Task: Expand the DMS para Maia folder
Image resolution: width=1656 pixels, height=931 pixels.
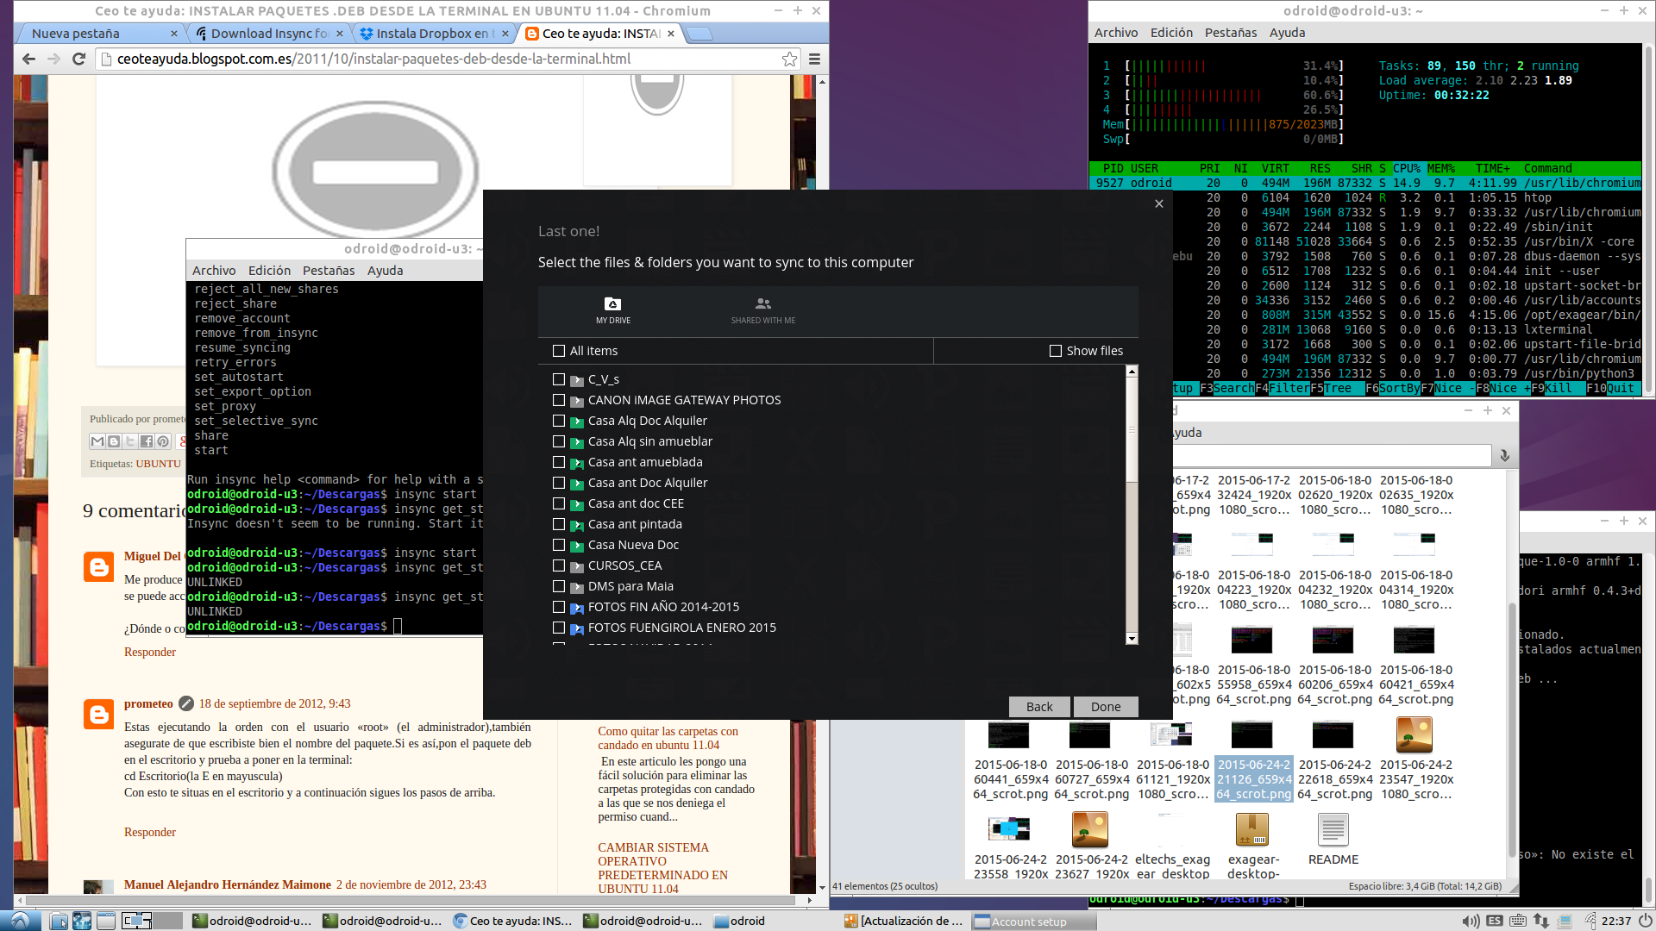Action: coord(577,587)
